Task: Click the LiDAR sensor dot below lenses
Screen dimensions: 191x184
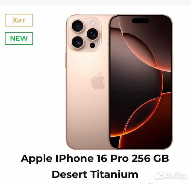Action: coord(92,45)
